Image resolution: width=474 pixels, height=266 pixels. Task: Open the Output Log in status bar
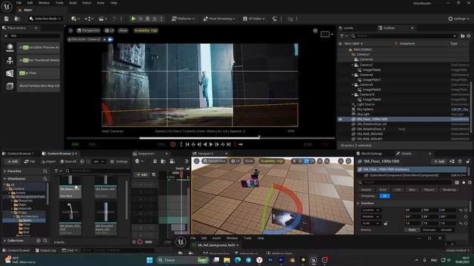[x=45, y=250]
